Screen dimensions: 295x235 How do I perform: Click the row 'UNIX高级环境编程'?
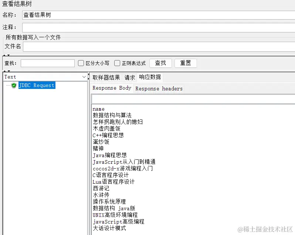pyautogui.click(x=115, y=215)
